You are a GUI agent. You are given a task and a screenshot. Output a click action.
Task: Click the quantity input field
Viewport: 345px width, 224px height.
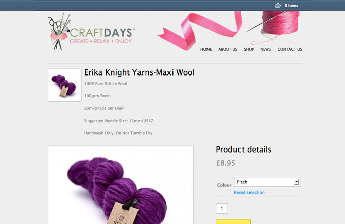click(x=222, y=208)
